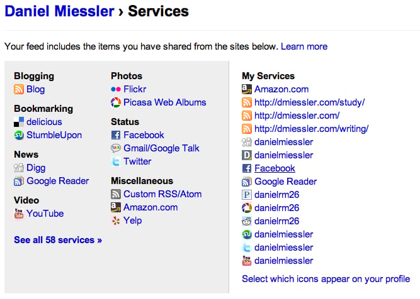Open the Learn more link
Screen dimensions: 420x299
coord(304,46)
